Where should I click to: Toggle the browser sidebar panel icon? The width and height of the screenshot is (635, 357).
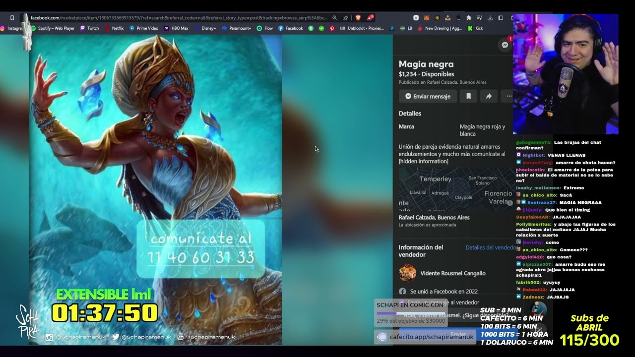tap(501, 18)
